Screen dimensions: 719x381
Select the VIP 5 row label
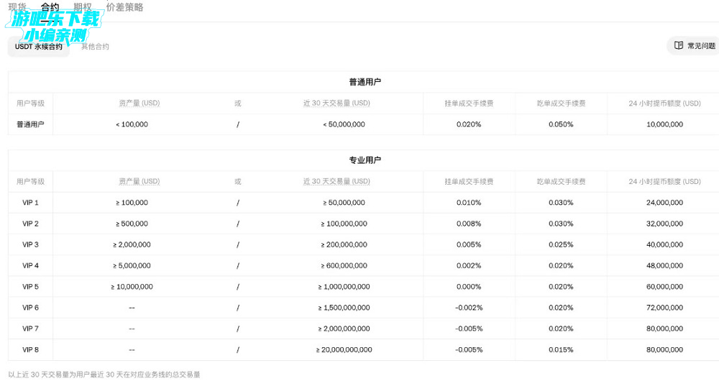(x=30, y=287)
